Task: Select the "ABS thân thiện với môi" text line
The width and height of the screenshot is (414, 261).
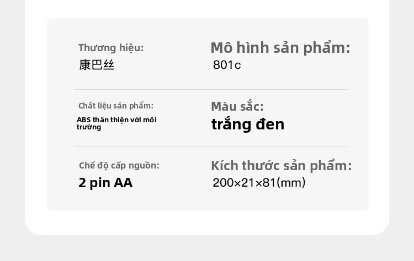Action: 116,119
